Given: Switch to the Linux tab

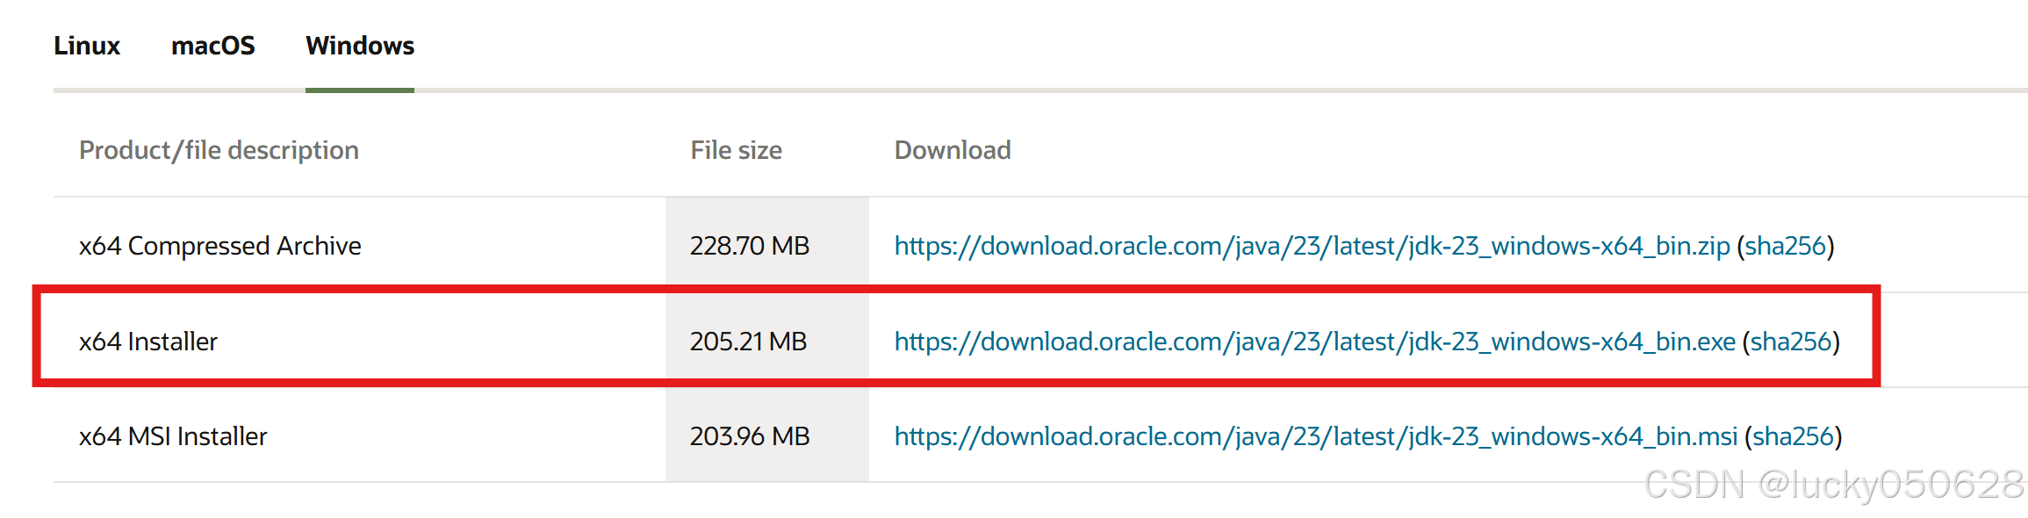Looking at the screenshot, I should tap(86, 46).
